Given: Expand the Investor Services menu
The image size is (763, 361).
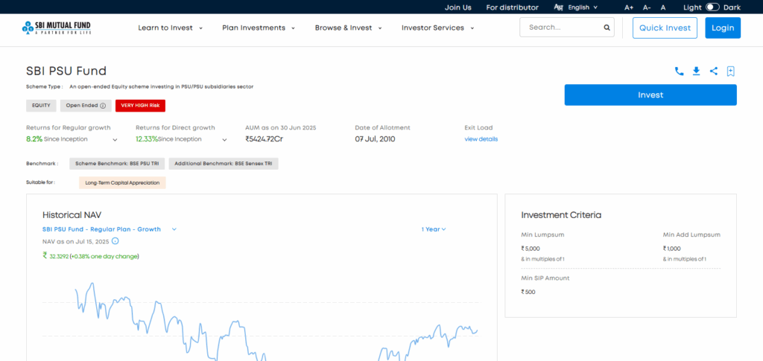Looking at the screenshot, I should click(x=437, y=28).
